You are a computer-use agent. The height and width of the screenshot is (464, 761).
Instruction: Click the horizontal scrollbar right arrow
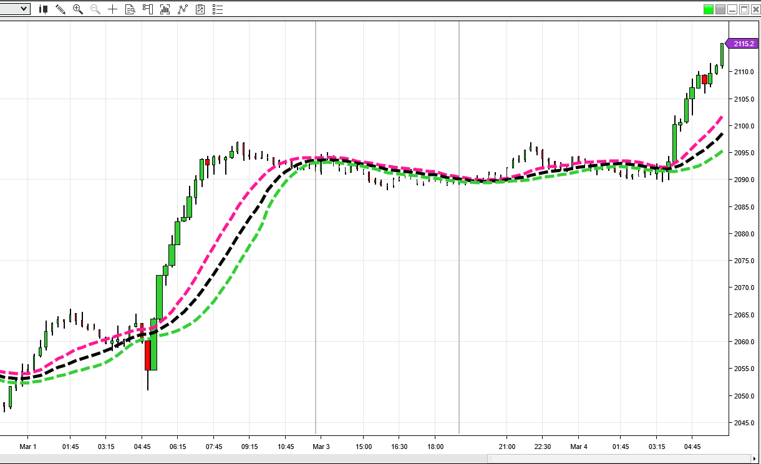click(754, 459)
